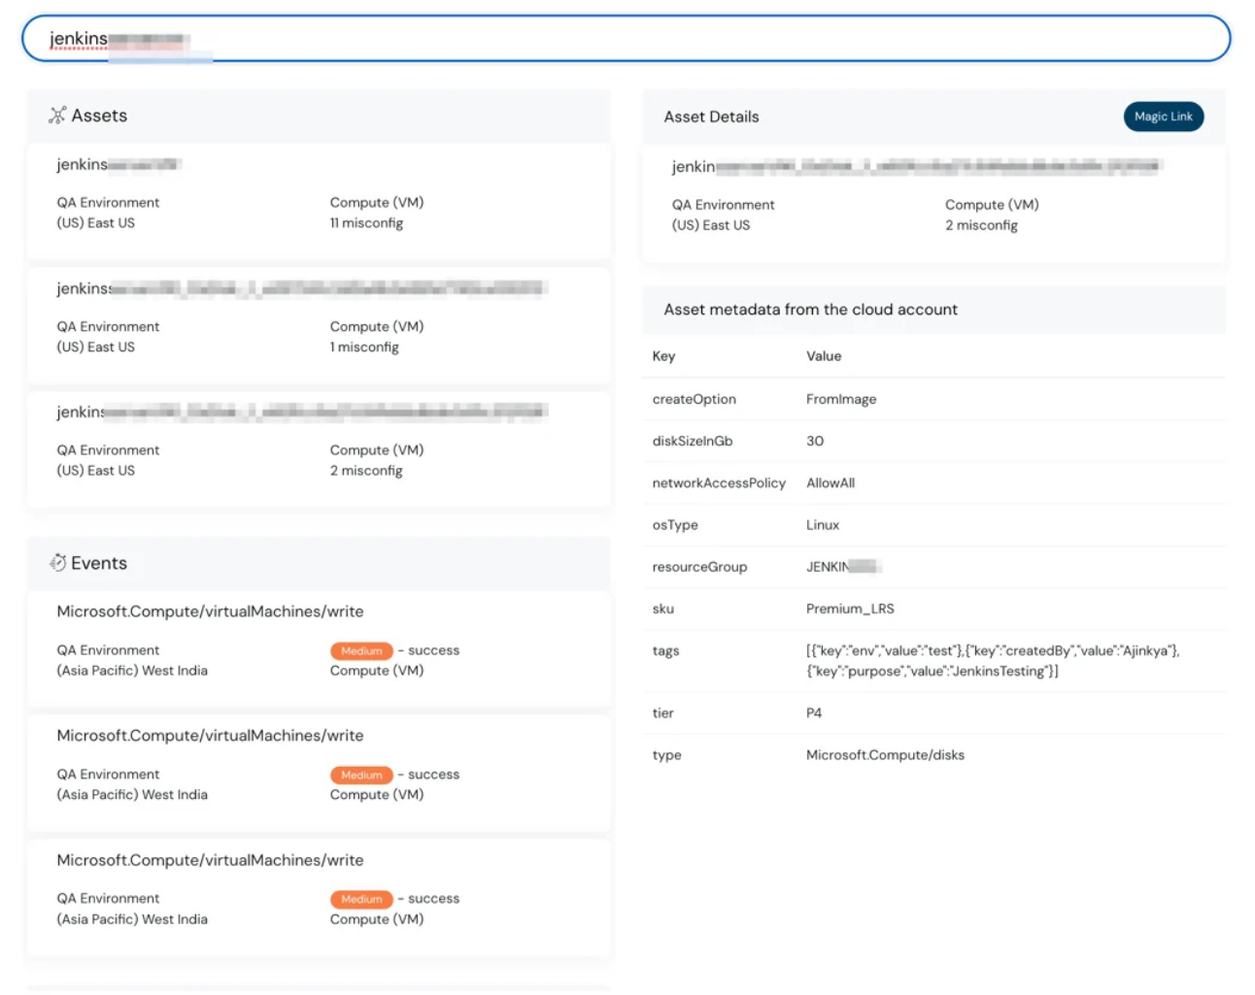
Task: Click the Events clock icon
Action: (56, 561)
